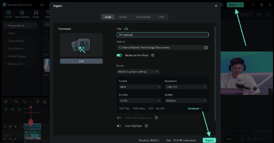Click the Redo arrow in the timeline toolbar
The image size is (274, 143).
coord(31,101)
